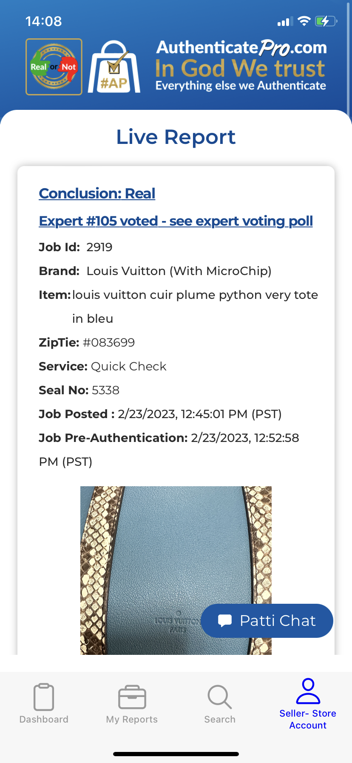Tap the Search magnifying glass icon
This screenshot has height=763, width=352.
(220, 697)
